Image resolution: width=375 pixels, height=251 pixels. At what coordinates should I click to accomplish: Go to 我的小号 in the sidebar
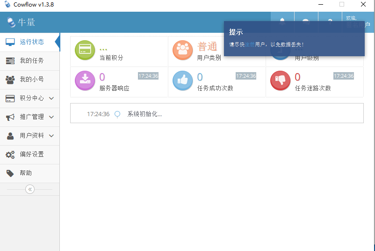(x=31, y=79)
